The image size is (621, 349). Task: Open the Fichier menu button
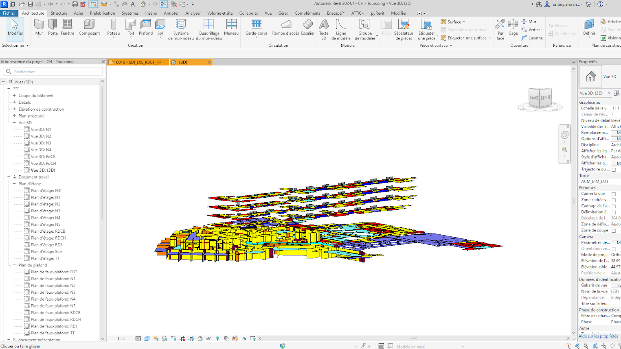[x=9, y=13]
